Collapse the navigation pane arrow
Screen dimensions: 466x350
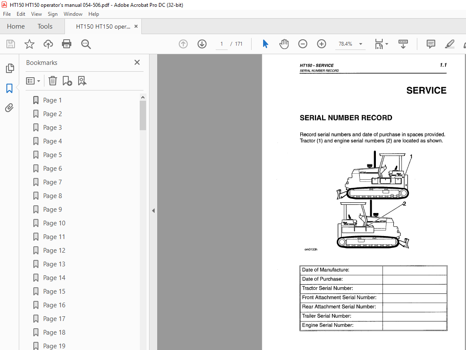(153, 211)
